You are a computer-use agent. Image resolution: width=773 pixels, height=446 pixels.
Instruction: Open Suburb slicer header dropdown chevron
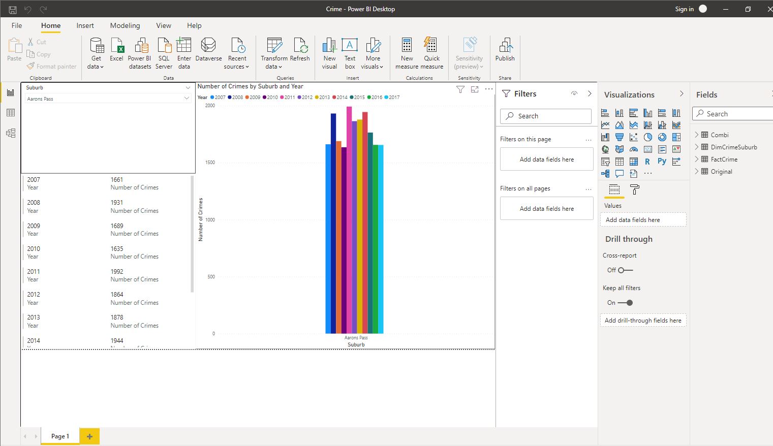click(x=188, y=88)
